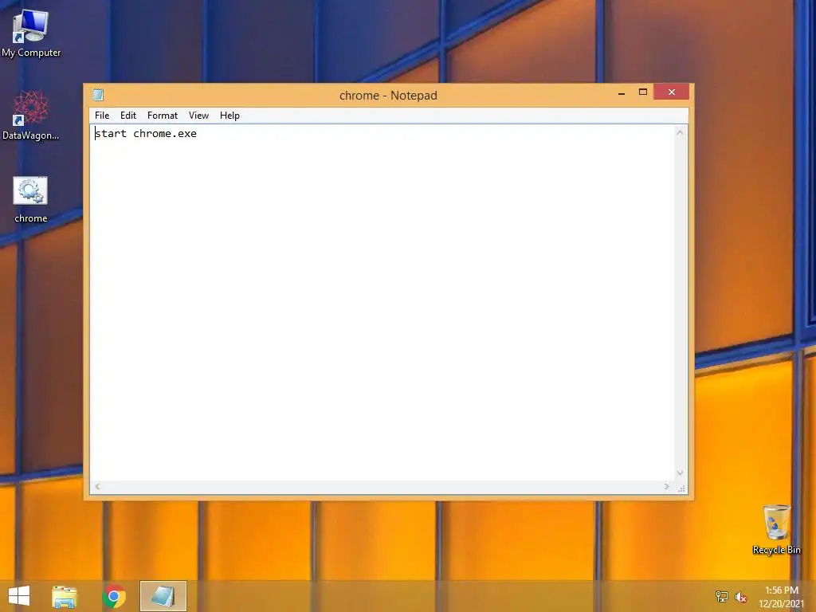Image resolution: width=816 pixels, height=612 pixels.
Task: Open the Help menu in Notepad
Action: pos(229,116)
